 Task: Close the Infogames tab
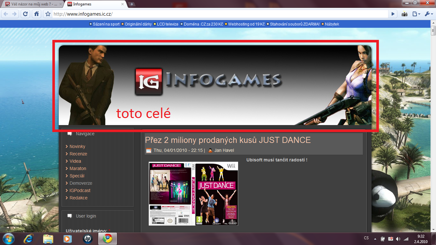click(123, 4)
